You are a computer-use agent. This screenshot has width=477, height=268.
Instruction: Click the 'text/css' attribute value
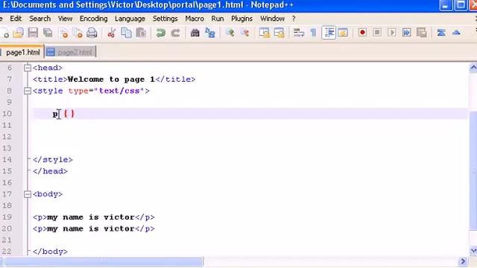point(119,91)
